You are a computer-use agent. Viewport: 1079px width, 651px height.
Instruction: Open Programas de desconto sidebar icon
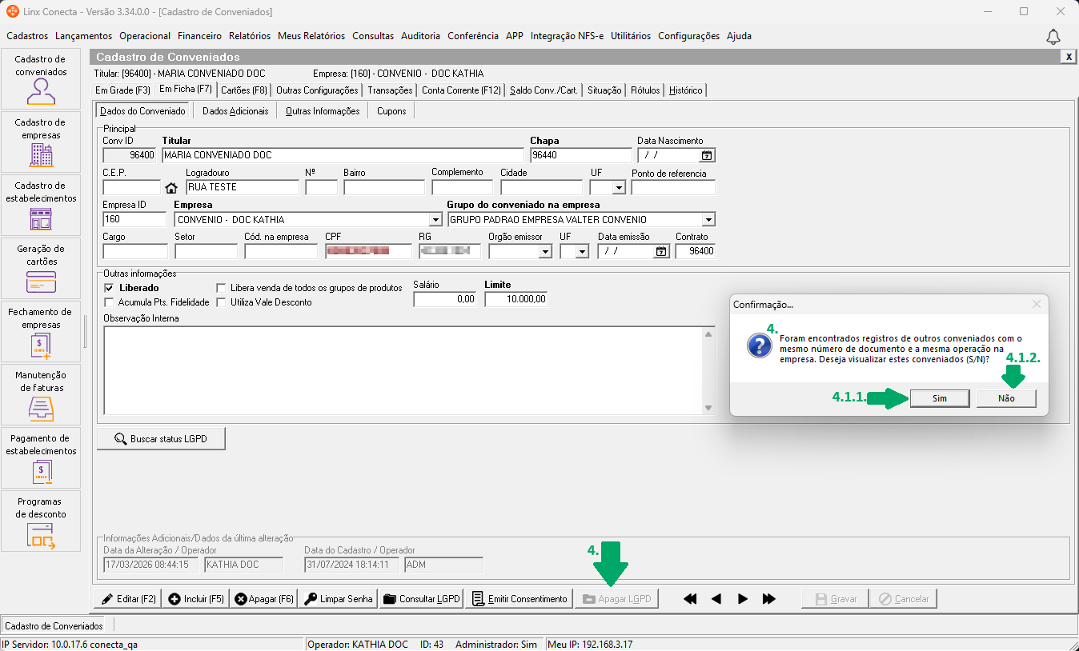point(41,521)
